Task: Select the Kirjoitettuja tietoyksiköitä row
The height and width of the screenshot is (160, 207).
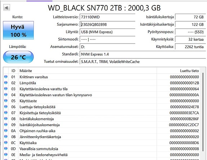Action: coord(102,113)
